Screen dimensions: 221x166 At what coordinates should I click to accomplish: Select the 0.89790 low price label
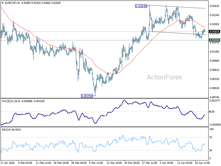point(87,96)
